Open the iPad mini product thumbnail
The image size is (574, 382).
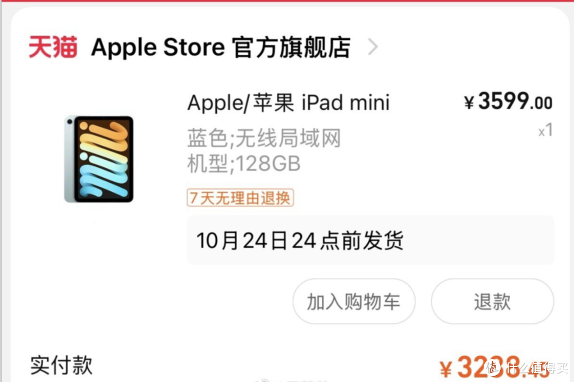click(x=99, y=159)
